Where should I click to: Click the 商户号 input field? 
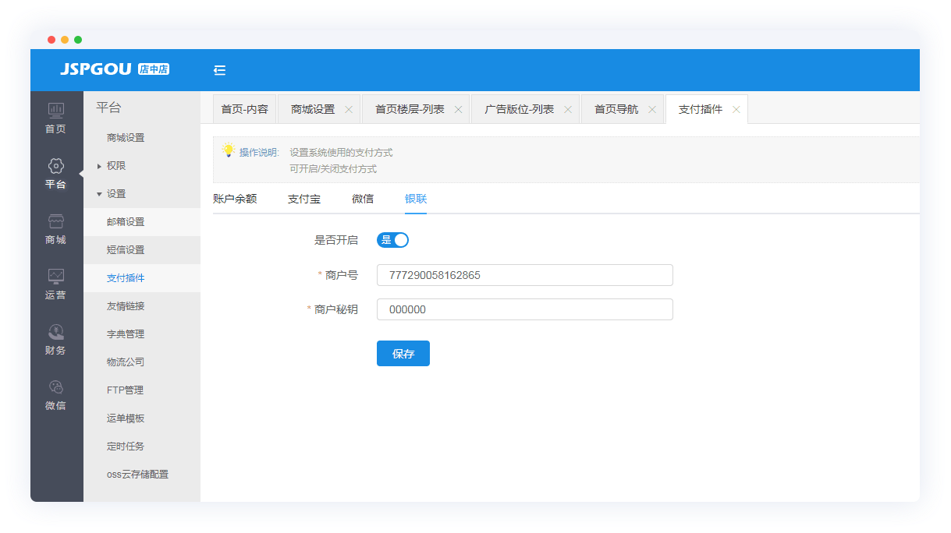pos(524,275)
